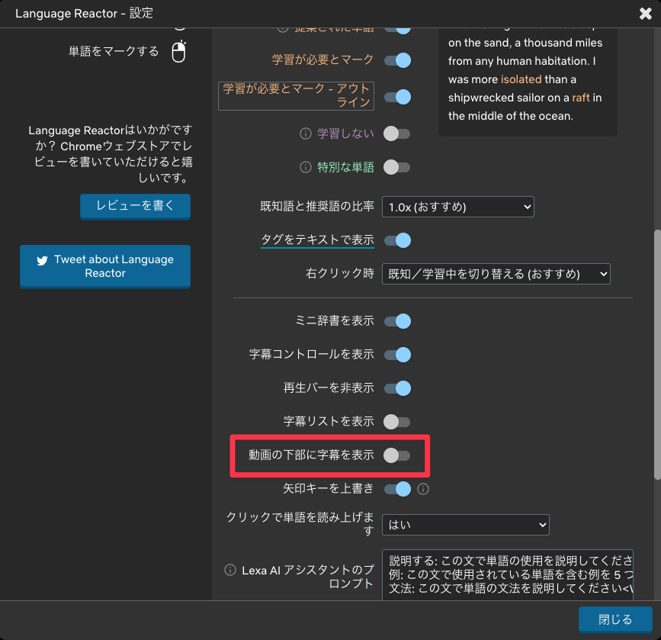This screenshot has height=640, width=661.
Task: Enable the 字幕リストを表示 switch
Action: (x=397, y=421)
